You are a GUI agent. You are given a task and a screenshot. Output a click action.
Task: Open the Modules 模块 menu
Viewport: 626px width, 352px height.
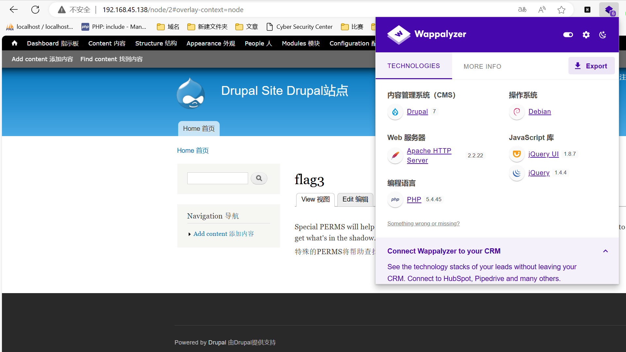(301, 44)
